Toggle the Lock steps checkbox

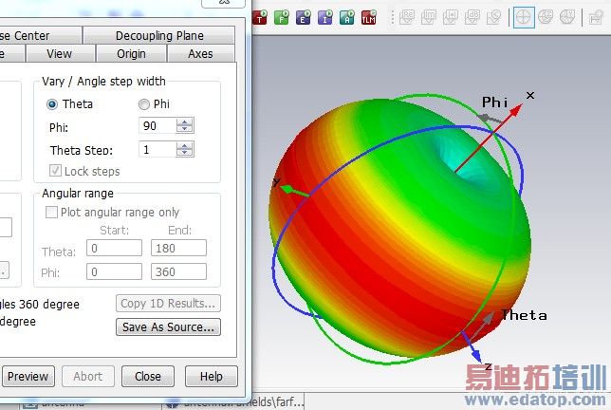pos(55,171)
